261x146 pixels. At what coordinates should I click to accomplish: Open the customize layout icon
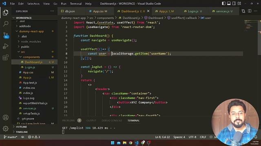pyautogui.click(x=239, y=4)
